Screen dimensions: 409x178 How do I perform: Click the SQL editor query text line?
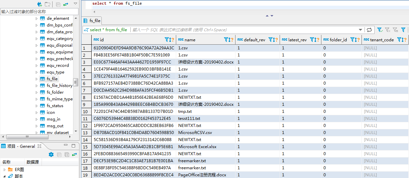(x=117, y=3)
